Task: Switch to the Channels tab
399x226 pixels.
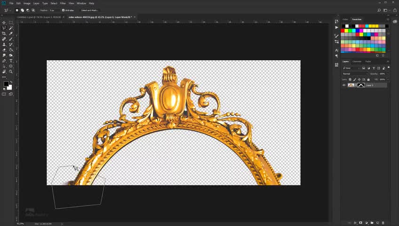Action: click(357, 61)
